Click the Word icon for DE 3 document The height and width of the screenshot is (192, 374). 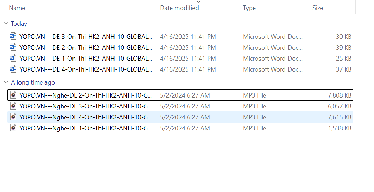tap(13, 36)
